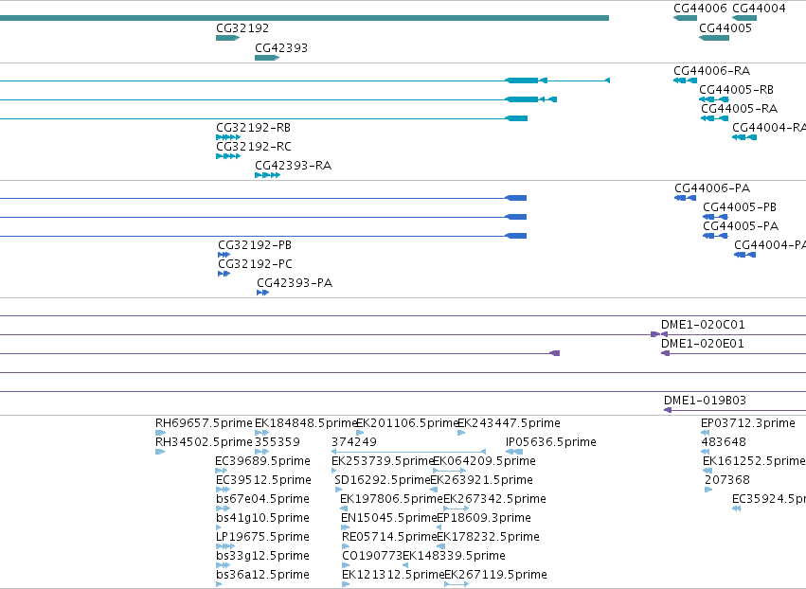806x589 pixels.
Task: Click the RH69657.5prime EST label
Action: point(204,423)
